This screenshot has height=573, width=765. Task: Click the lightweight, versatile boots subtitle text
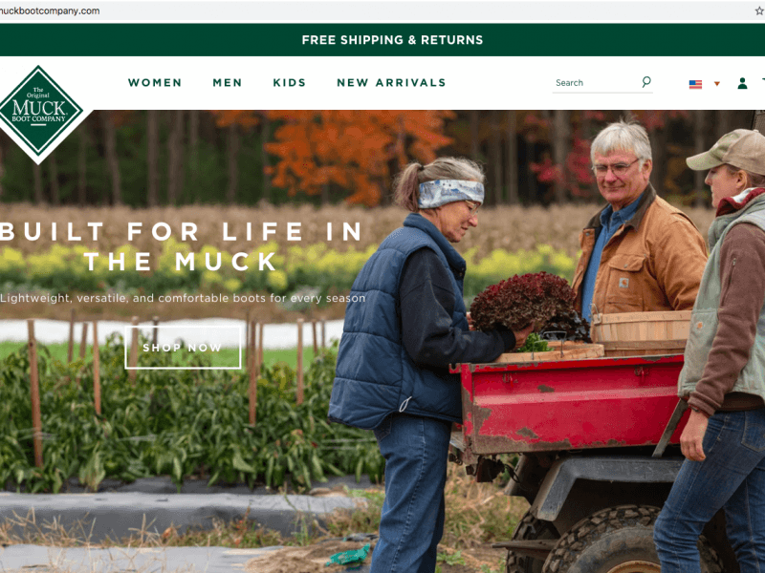coord(183,298)
